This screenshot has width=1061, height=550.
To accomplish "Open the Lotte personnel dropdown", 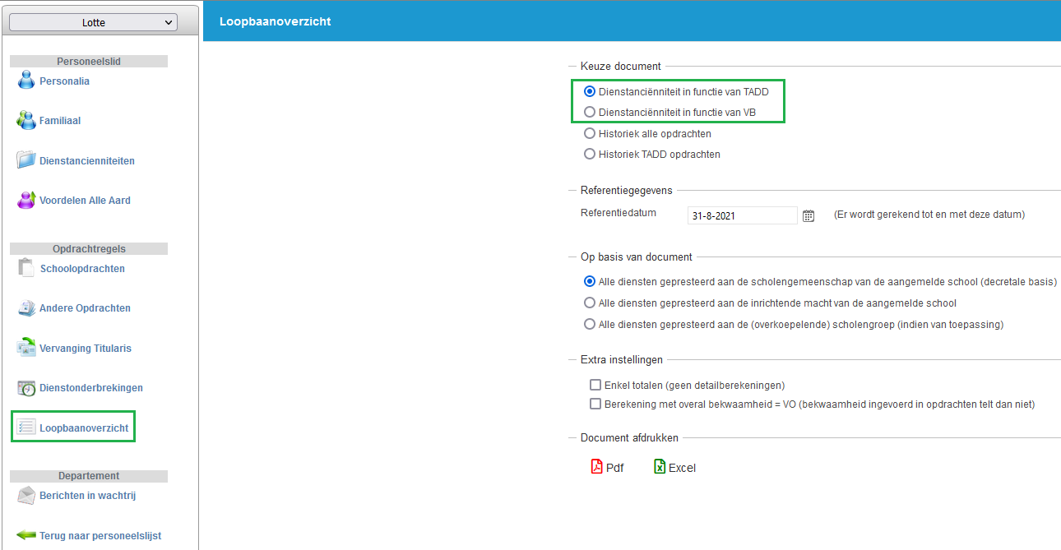I will 93,23.
